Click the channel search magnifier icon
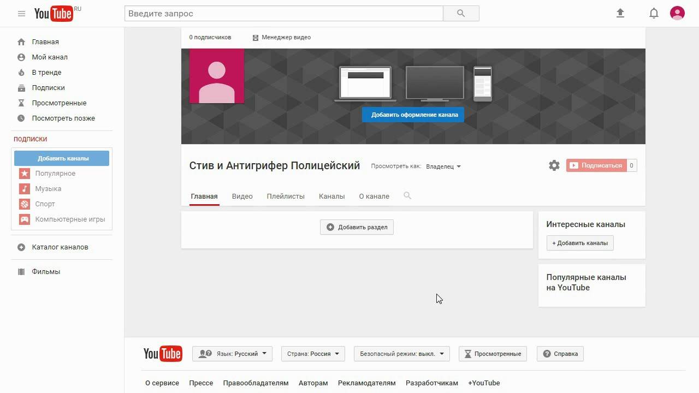This screenshot has height=393, width=699. pyautogui.click(x=407, y=195)
